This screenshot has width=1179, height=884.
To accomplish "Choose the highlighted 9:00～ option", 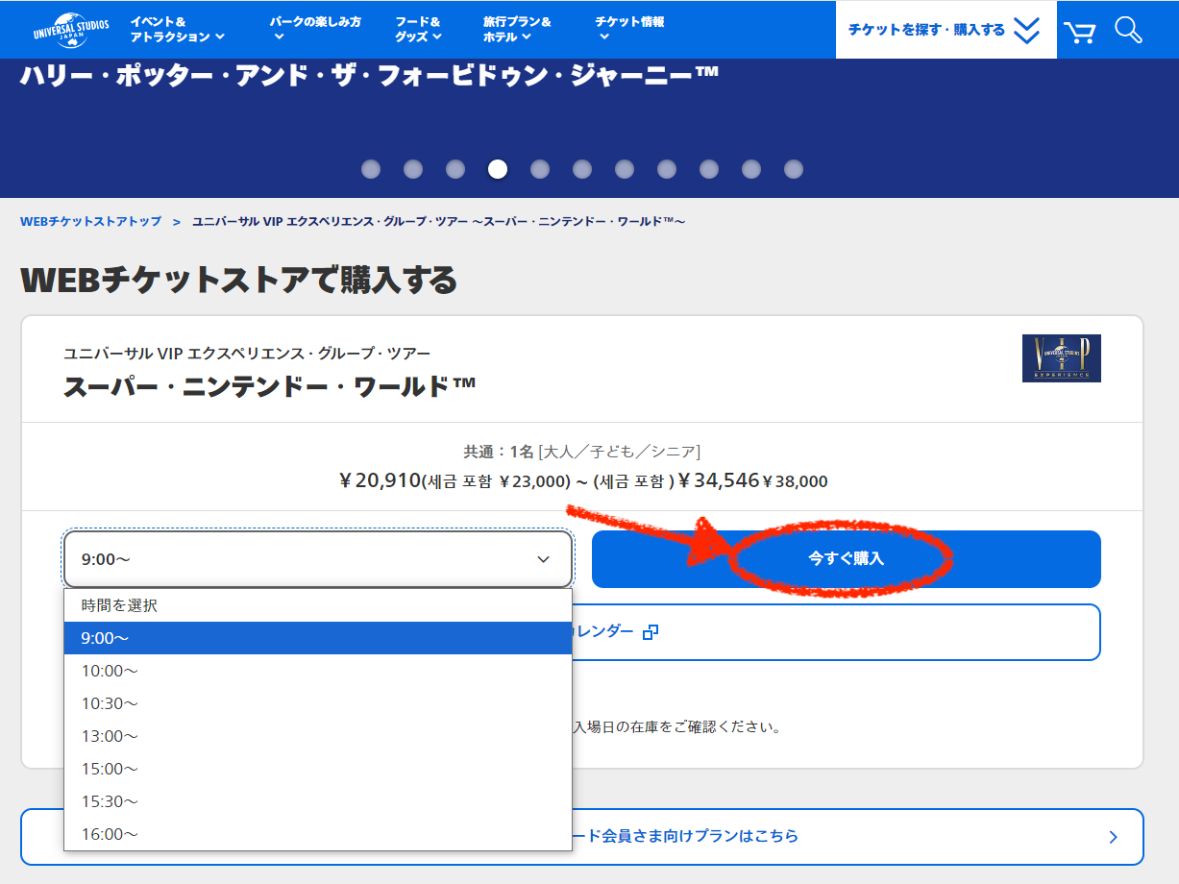I will coord(318,638).
